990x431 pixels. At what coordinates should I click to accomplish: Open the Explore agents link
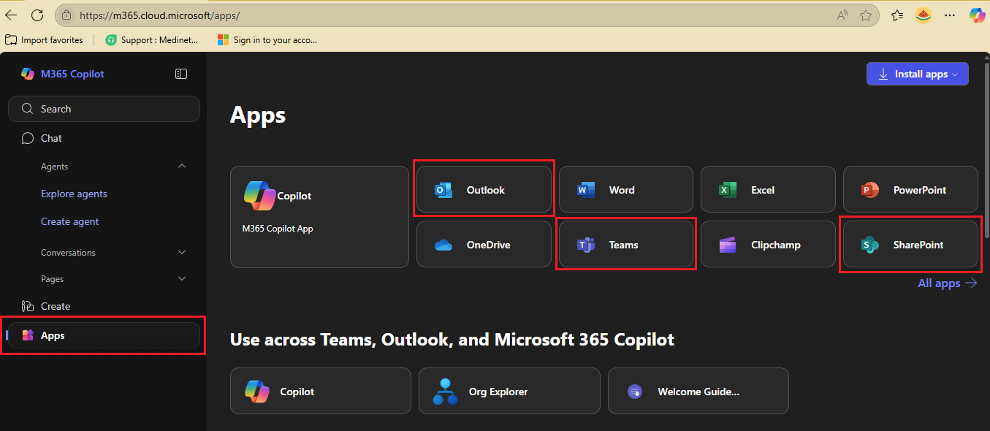[74, 194]
